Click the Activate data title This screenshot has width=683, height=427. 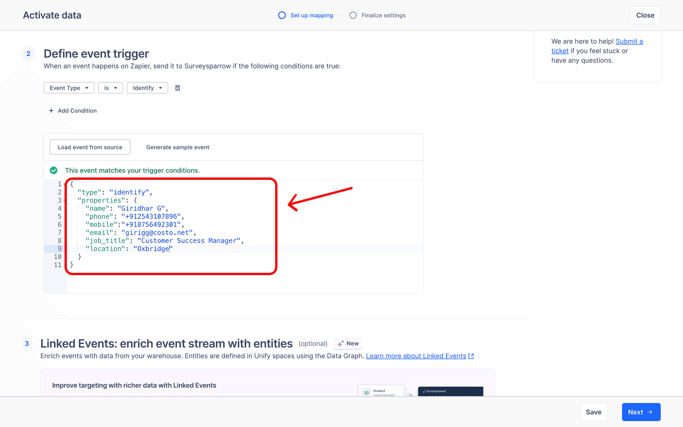point(52,15)
